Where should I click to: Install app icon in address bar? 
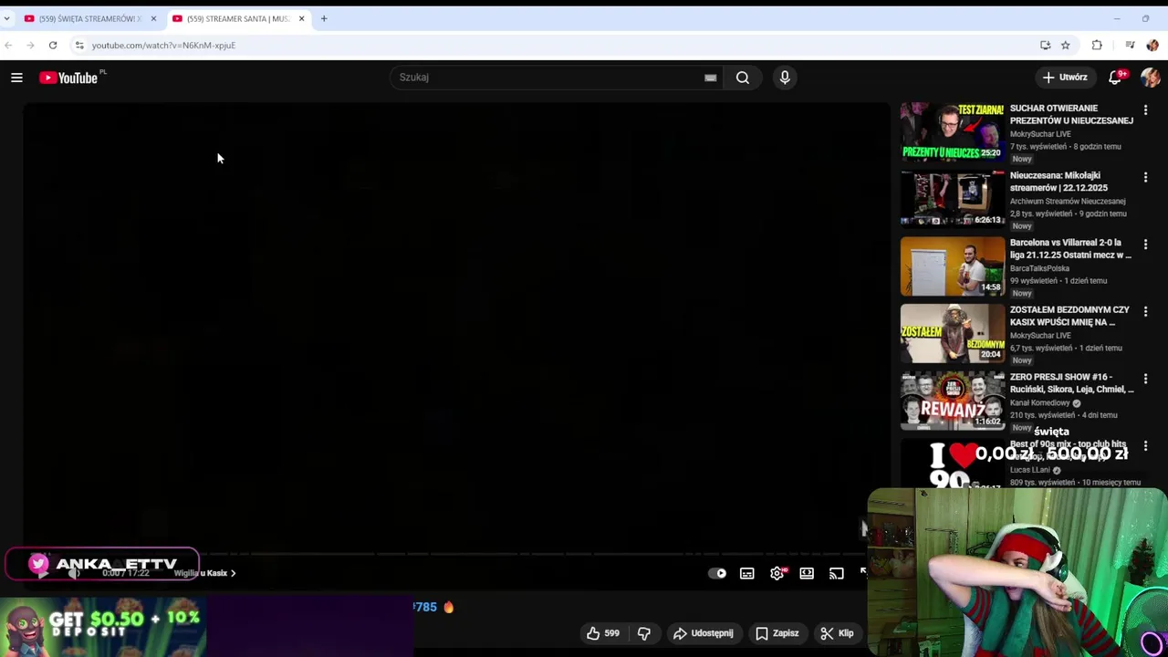click(x=1045, y=45)
